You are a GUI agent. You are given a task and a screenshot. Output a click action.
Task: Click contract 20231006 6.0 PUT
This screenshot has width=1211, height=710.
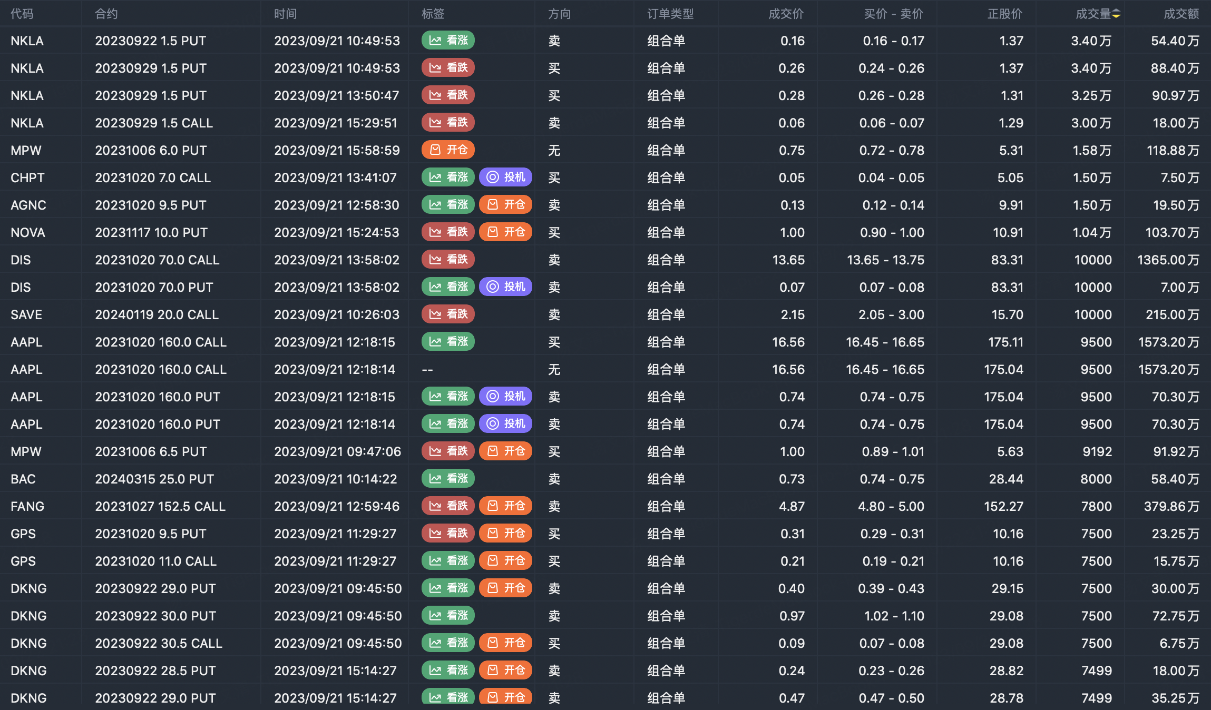point(151,150)
